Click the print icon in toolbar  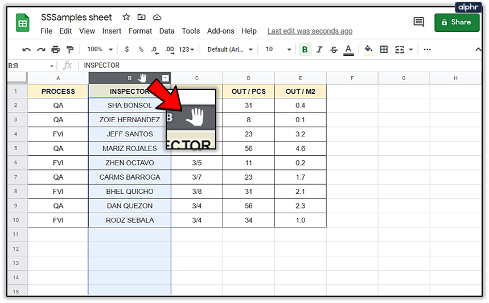point(56,49)
